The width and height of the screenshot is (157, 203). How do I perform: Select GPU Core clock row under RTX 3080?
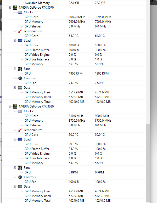(74, 116)
